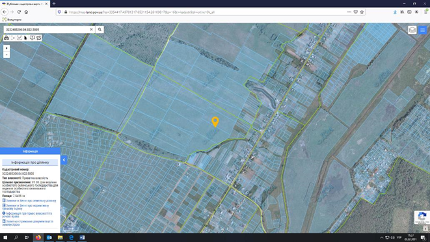Open the comment feedback tool icon
Image resolution: width=430 pixels, height=242 pixels.
[38, 38]
